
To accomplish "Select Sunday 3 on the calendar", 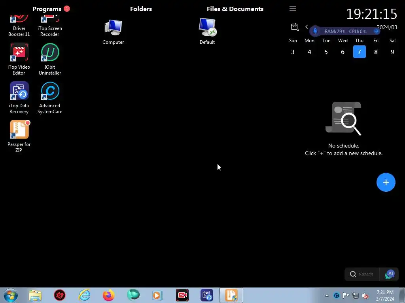I will 293,52.
